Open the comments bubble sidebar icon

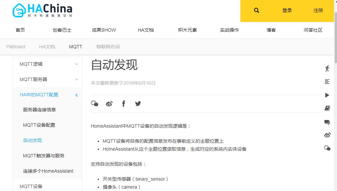(327, 122)
